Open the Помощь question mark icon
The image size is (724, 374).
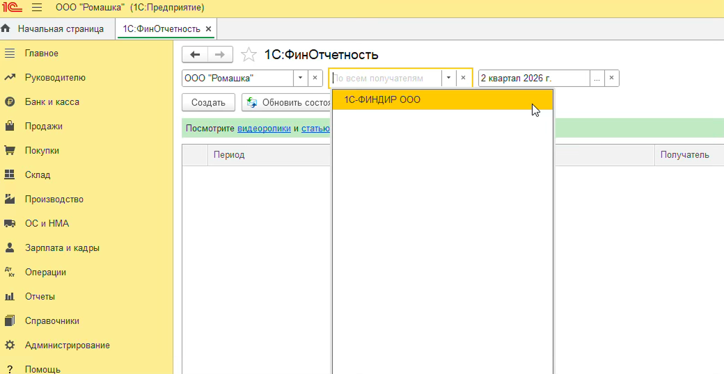pyautogui.click(x=10, y=369)
